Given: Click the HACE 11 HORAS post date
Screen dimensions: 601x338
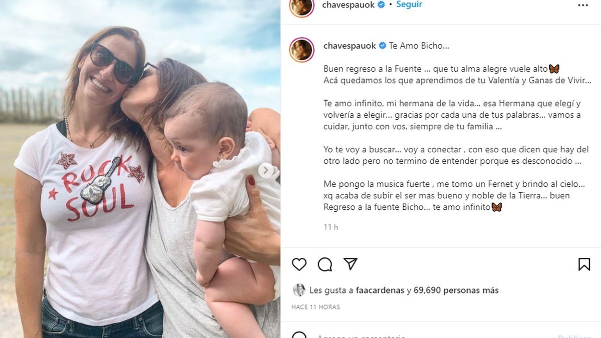Looking at the screenshot, I should (316, 307).
